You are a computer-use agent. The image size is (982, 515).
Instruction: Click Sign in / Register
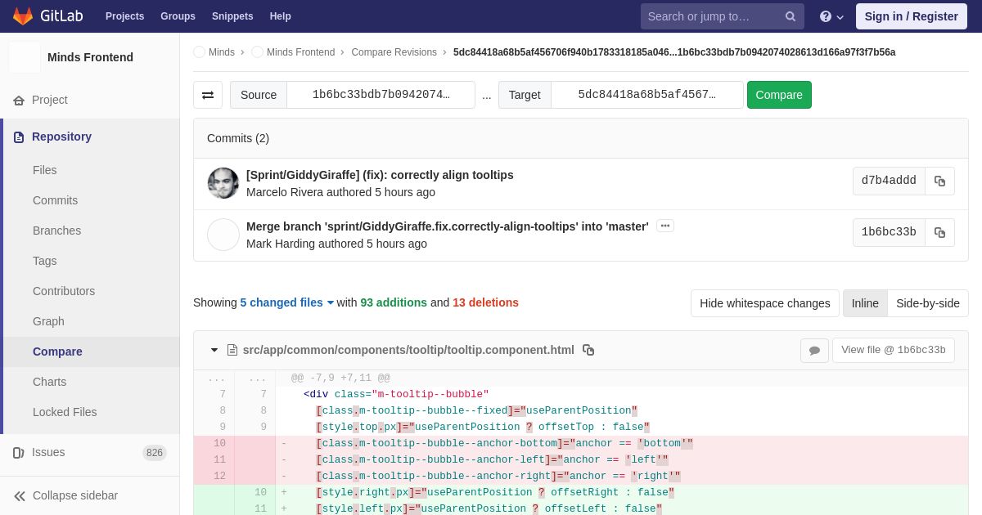(x=911, y=16)
